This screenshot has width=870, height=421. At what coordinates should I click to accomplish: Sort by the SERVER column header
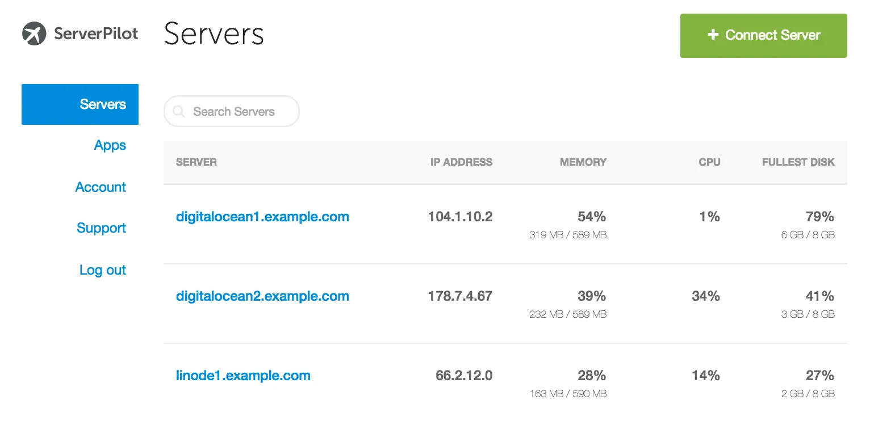(196, 162)
